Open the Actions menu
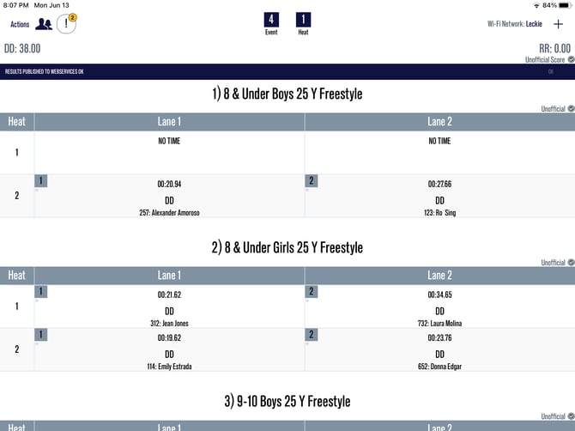The width and height of the screenshot is (575, 431). pos(20,24)
